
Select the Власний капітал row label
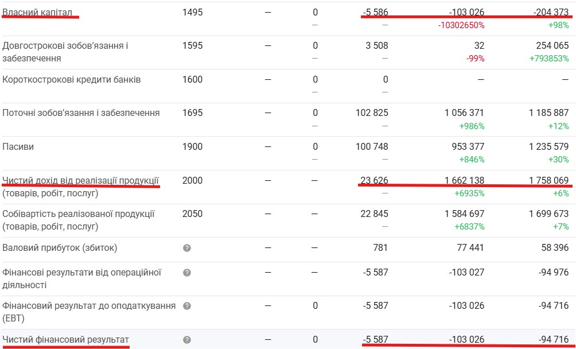[x=40, y=12]
